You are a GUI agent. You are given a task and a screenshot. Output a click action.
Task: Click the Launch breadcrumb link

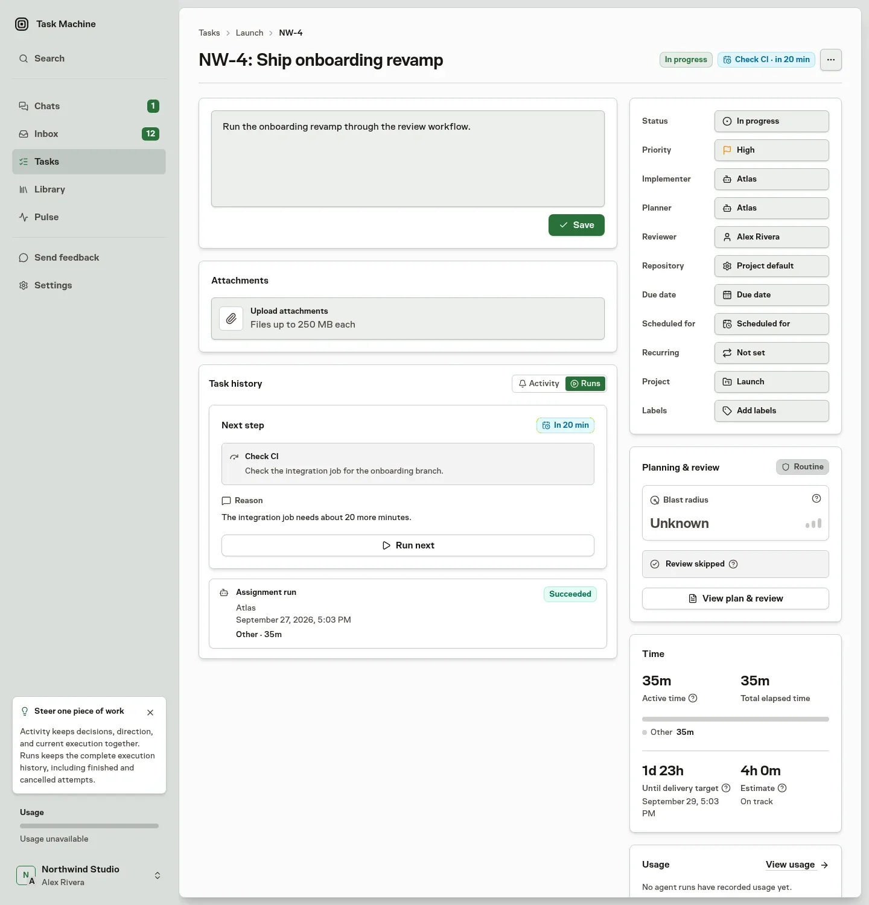click(249, 33)
